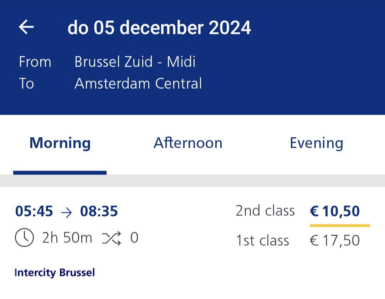
Task: Click the yellow underline beneath € 10,50
Action: pyautogui.click(x=340, y=226)
